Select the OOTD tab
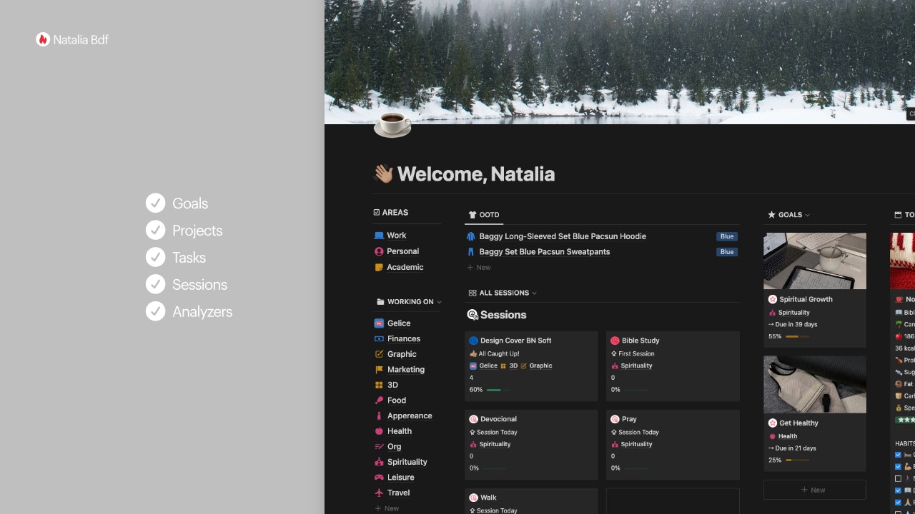Screen dimensions: 915x514 [484, 215]
